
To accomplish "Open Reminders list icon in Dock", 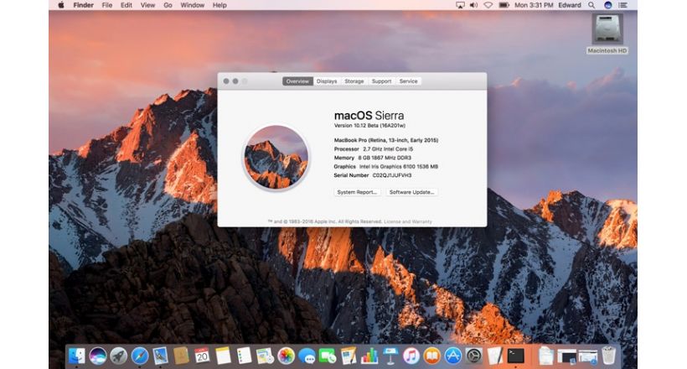I will pyautogui.click(x=244, y=356).
